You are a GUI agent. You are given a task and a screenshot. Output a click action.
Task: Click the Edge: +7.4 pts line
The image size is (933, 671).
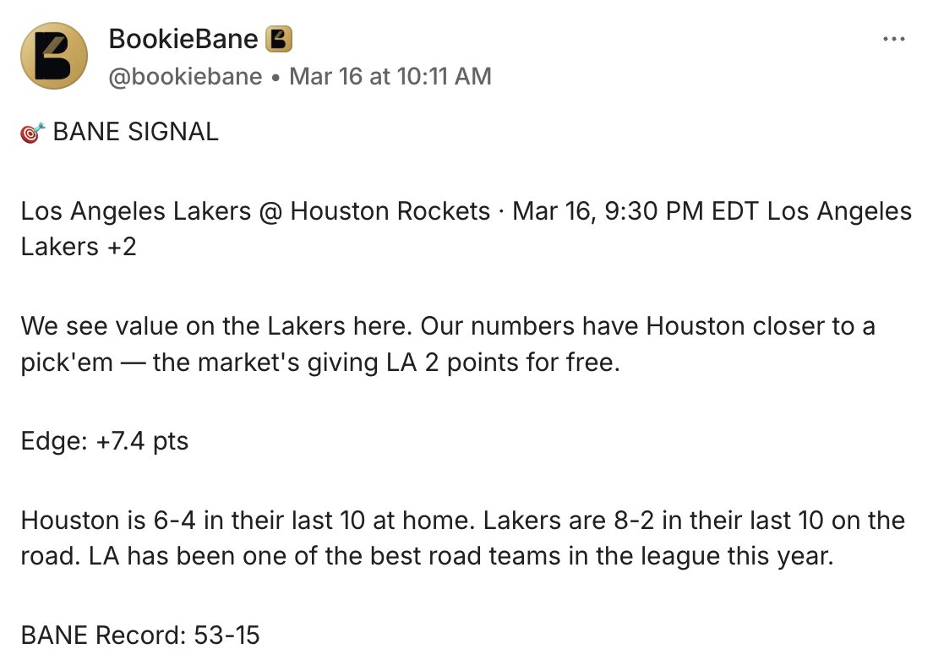click(105, 440)
